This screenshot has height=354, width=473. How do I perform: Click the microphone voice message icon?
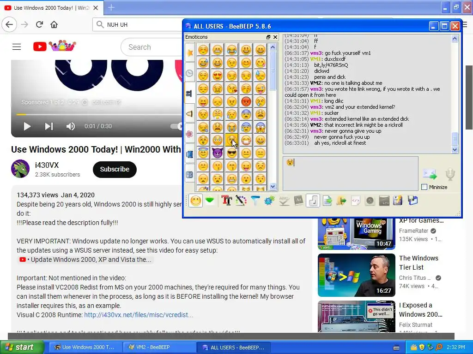450,174
